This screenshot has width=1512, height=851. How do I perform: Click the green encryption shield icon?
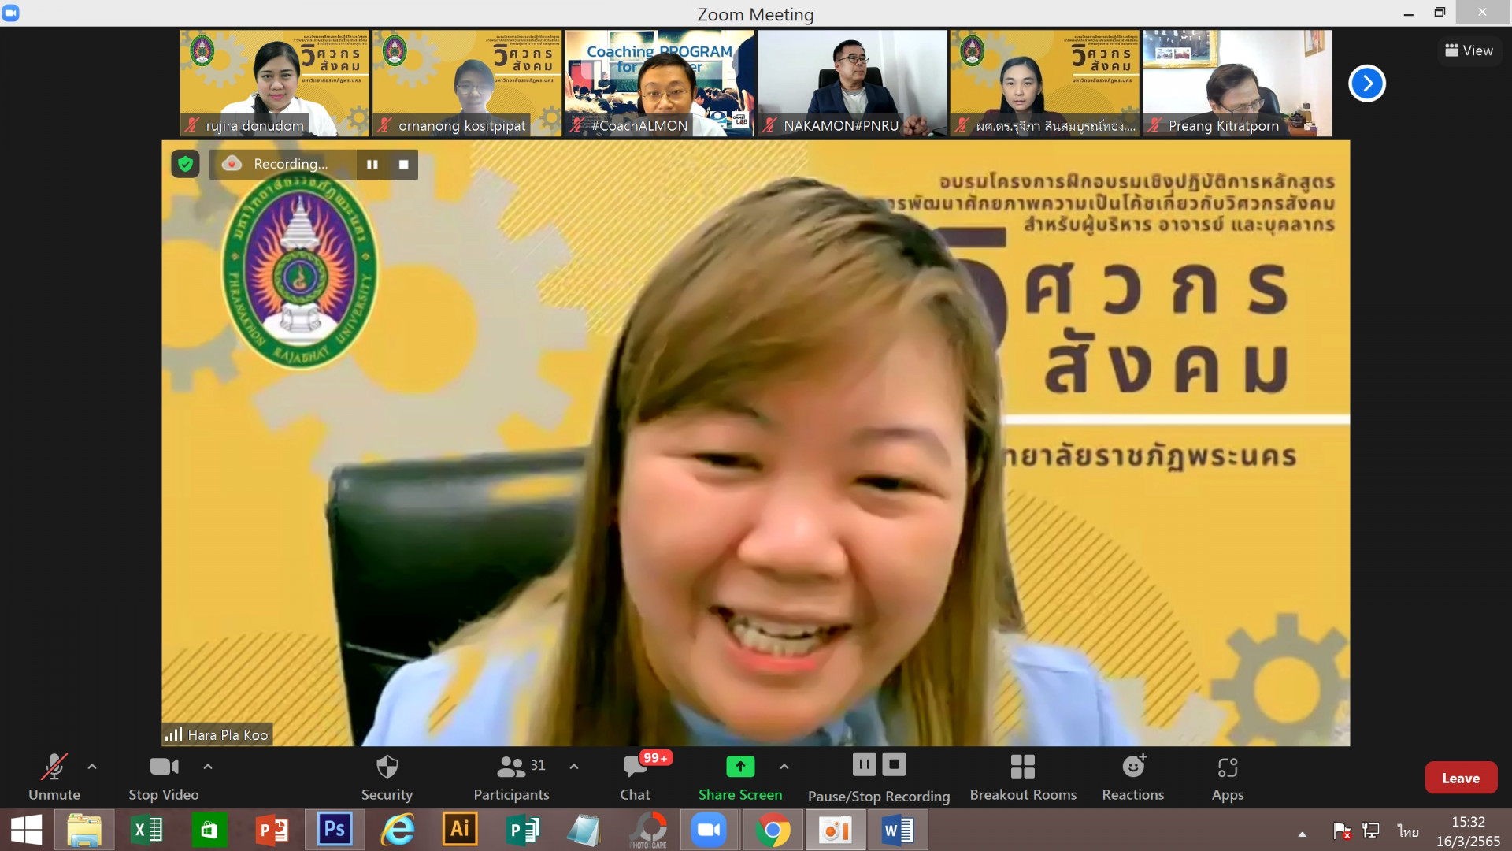point(185,164)
